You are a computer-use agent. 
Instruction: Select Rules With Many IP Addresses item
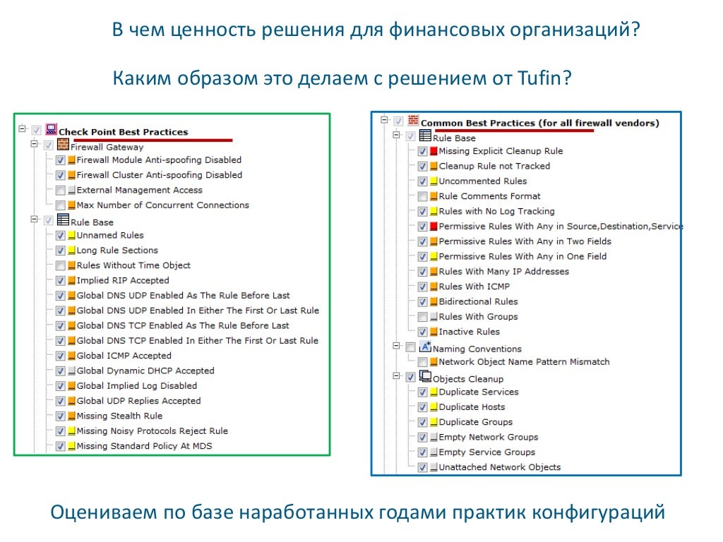[504, 272]
